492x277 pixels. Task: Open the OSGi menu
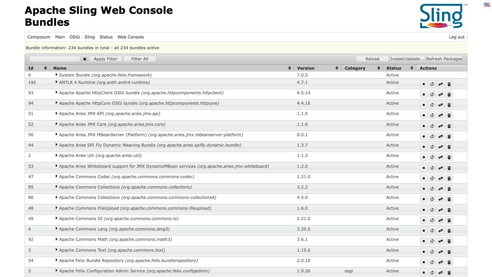point(75,37)
